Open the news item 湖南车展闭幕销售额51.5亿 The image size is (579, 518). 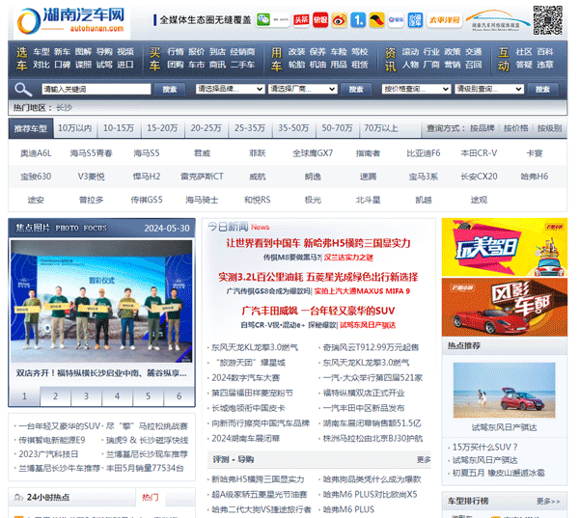pyautogui.click(x=372, y=423)
